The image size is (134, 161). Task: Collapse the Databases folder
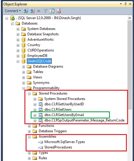tap(13, 24)
